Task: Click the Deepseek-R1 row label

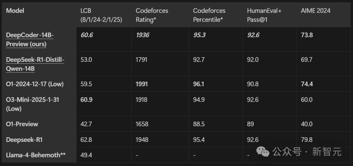Action: pos(24,140)
